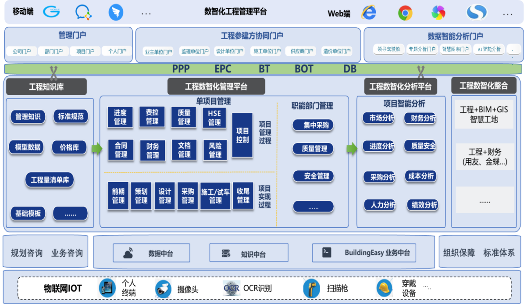Click the 知识中台 box

pos(249,253)
